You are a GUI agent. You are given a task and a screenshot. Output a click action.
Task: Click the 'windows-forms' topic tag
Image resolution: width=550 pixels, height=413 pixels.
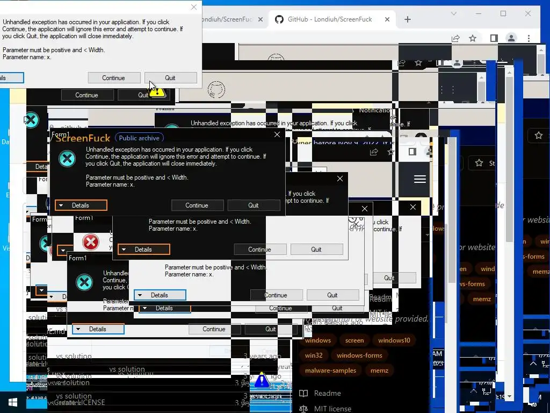tap(359, 355)
